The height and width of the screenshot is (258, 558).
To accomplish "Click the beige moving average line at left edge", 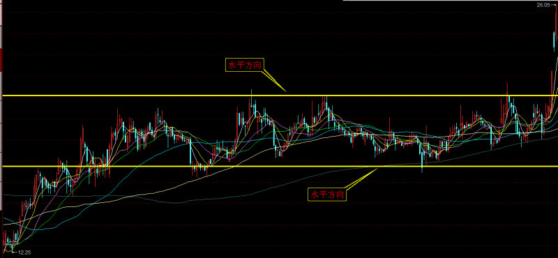I will point(5,225).
